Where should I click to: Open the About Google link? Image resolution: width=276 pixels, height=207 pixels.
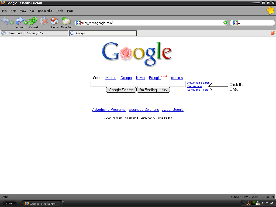click(173, 109)
